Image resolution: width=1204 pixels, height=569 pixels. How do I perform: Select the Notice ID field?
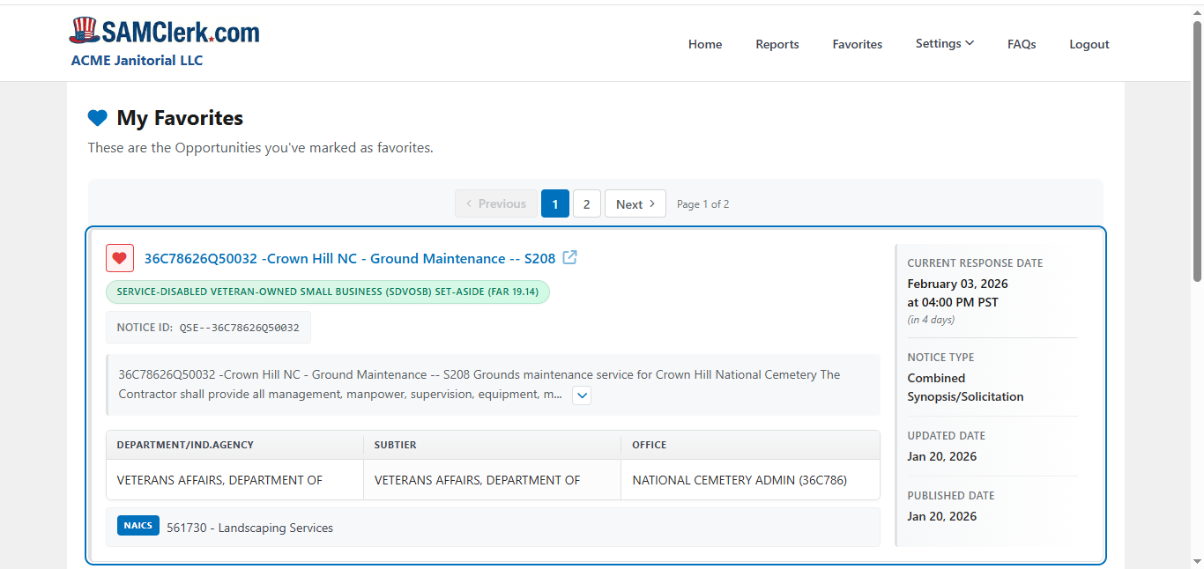pyautogui.click(x=209, y=326)
